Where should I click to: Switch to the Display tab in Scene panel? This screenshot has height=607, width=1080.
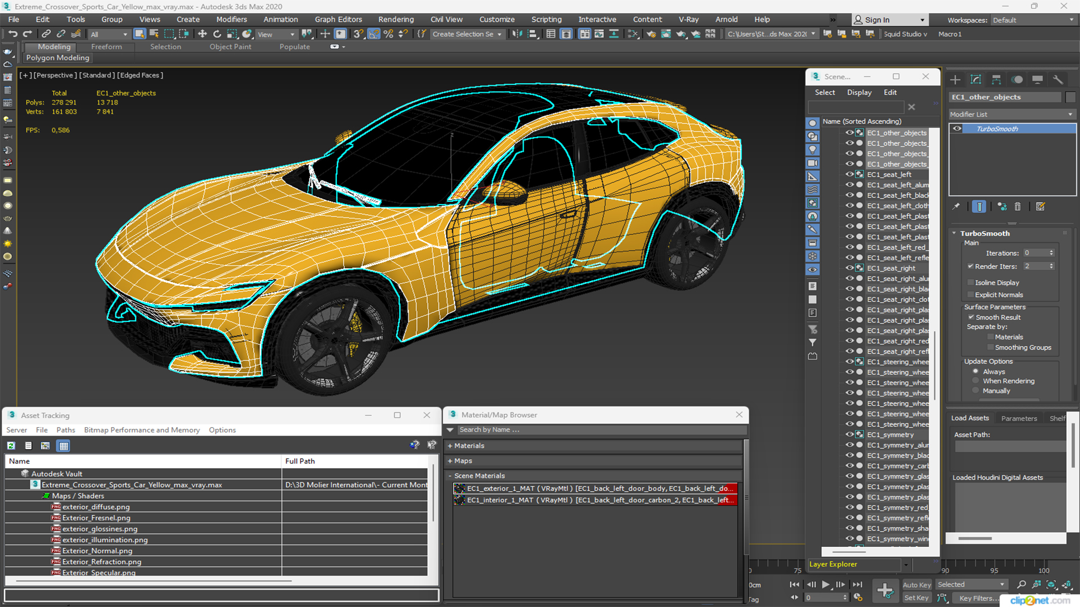[x=859, y=91]
